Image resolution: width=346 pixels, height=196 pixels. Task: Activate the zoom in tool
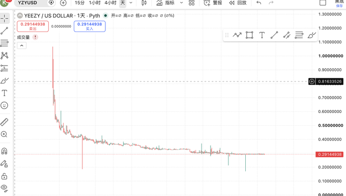pos(5,134)
